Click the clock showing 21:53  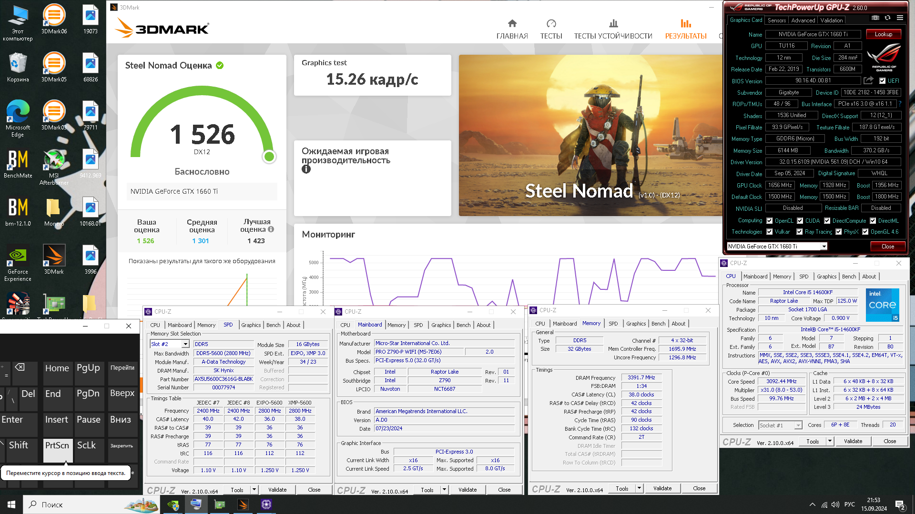(874, 500)
